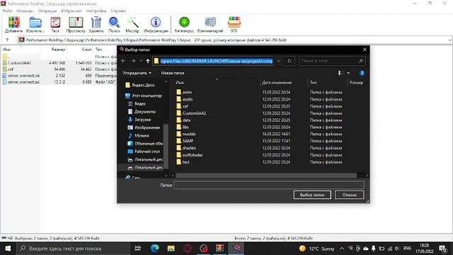Click the Просмотр (View) toolbar icon
Image resolution: width=453 pixels, height=255 pixels.
[x=76, y=24]
